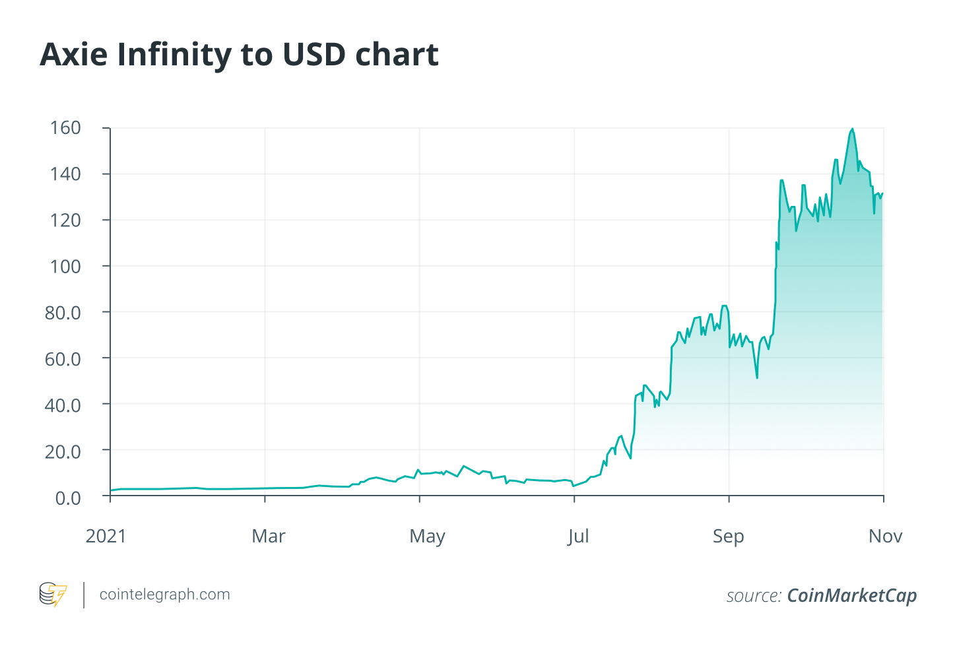
Task: Click the Axie Infinity to USD chart title
Action: [239, 55]
